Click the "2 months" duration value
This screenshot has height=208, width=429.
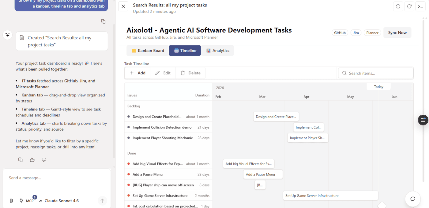coord(202,195)
